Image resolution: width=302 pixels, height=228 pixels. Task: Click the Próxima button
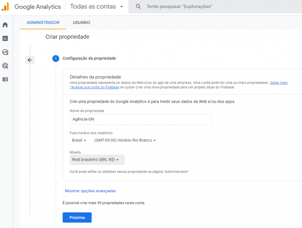point(77,217)
